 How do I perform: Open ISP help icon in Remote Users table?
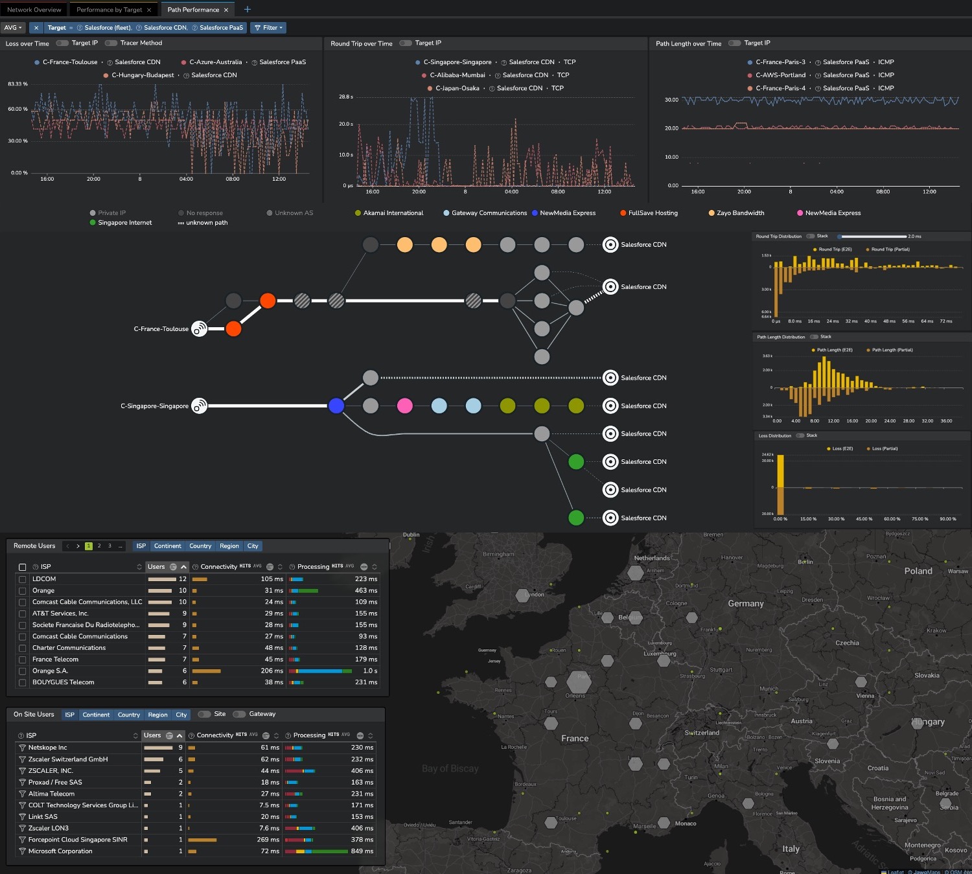click(x=36, y=567)
